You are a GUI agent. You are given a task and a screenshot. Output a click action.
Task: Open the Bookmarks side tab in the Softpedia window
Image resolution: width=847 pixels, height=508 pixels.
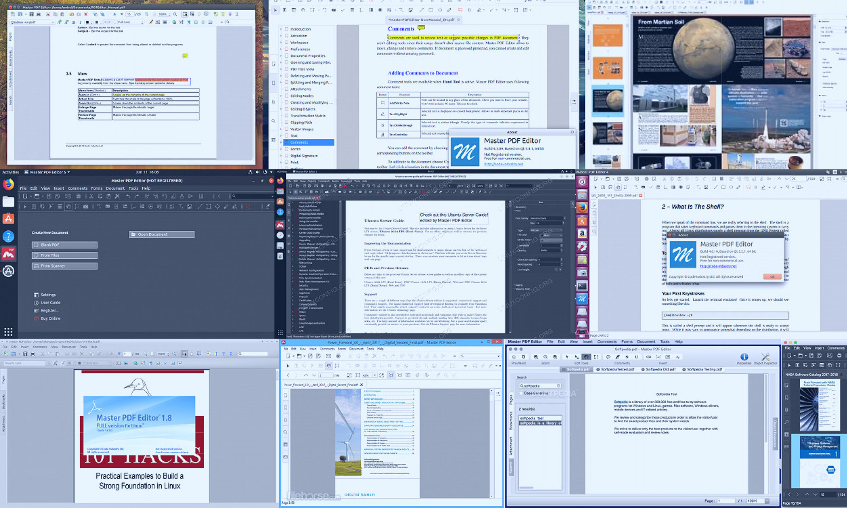(x=511, y=421)
